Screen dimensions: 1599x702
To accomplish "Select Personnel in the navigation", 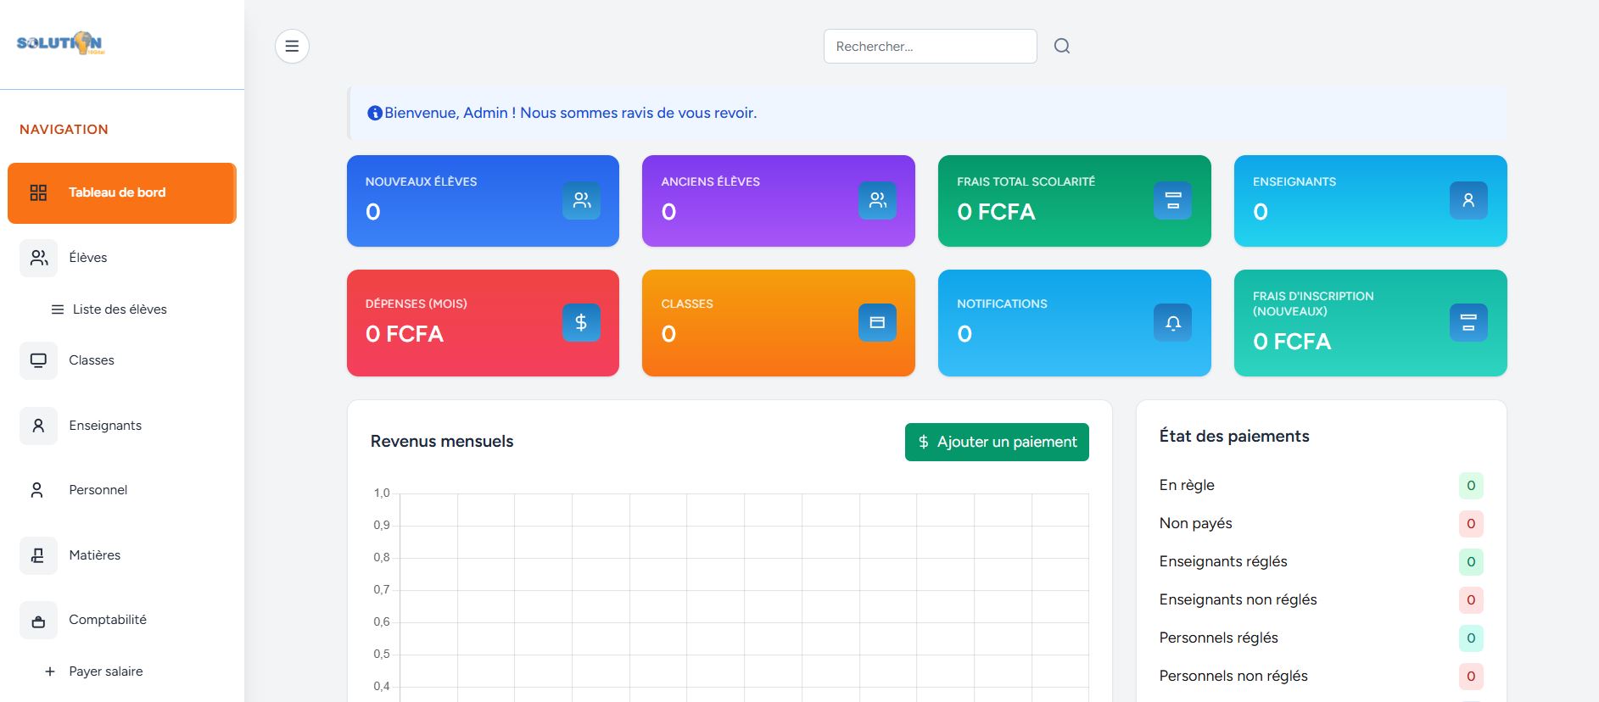I will (98, 490).
